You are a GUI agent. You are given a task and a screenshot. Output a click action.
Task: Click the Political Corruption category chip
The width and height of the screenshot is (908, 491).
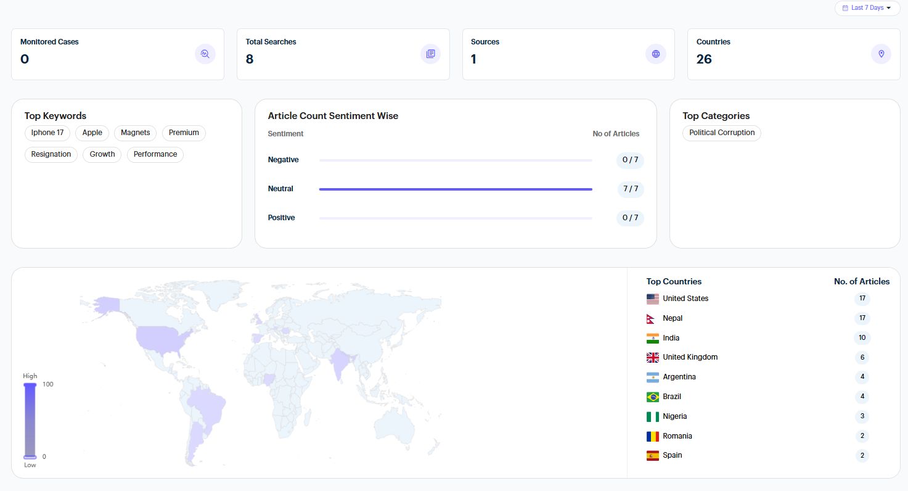[x=722, y=133]
